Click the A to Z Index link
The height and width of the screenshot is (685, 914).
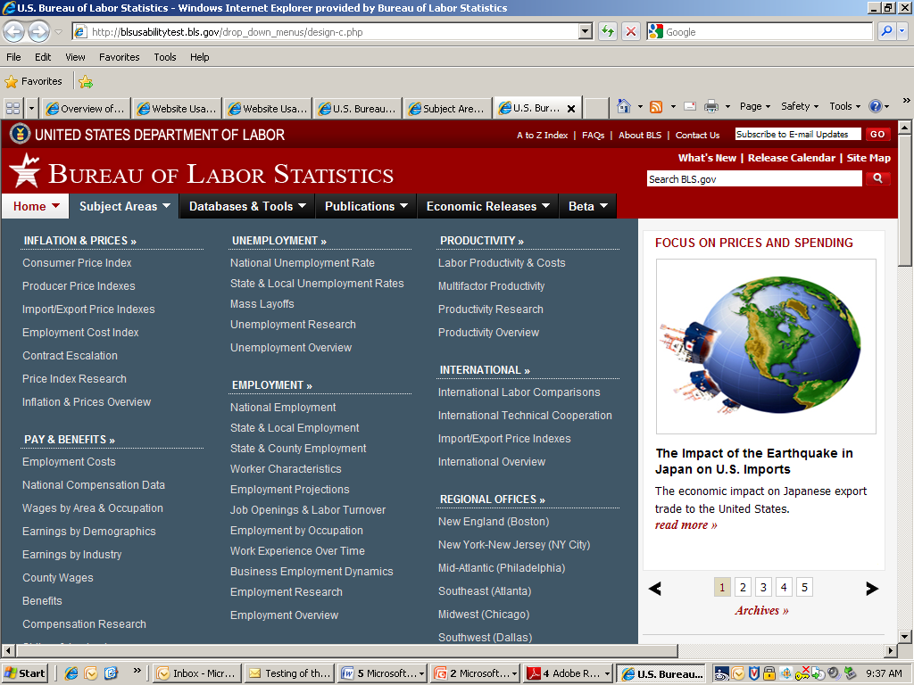click(542, 135)
